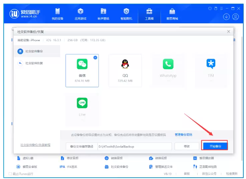Click the 674.16 MB size text
246x179 pixels.
[82, 81]
